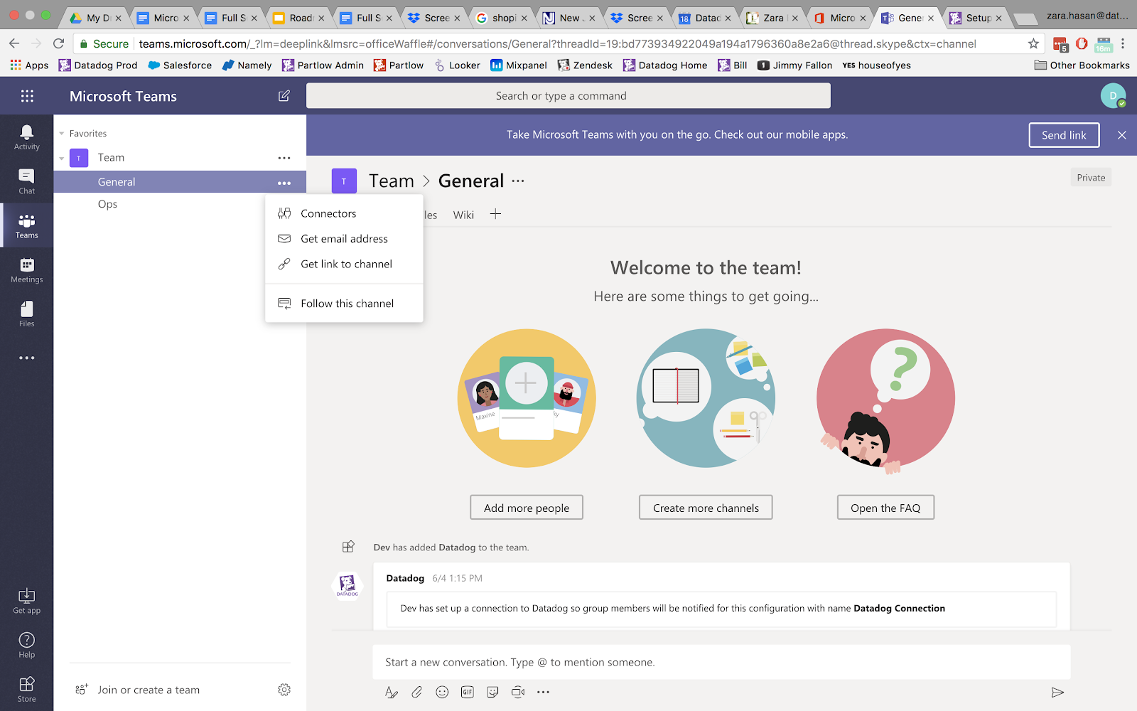Insert a GIF in the message
The height and width of the screenshot is (711, 1137).
click(x=468, y=692)
